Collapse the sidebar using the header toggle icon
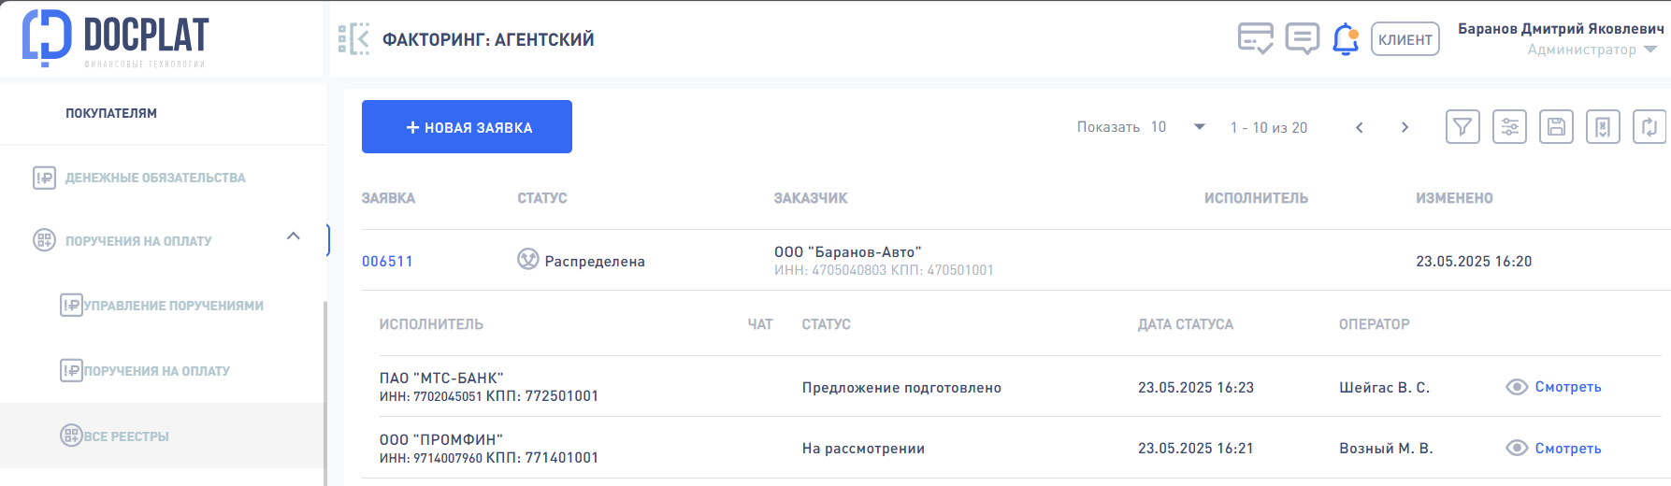The width and height of the screenshot is (1671, 486). pyautogui.click(x=353, y=39)
